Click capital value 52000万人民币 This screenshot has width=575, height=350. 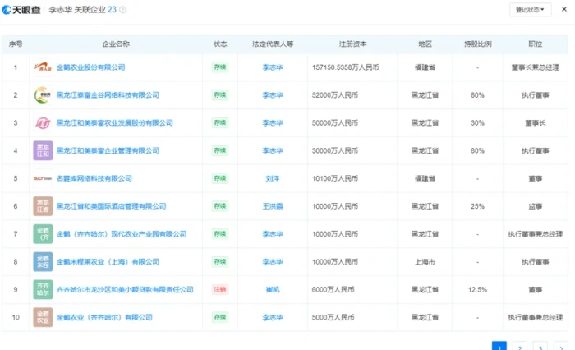335,95
